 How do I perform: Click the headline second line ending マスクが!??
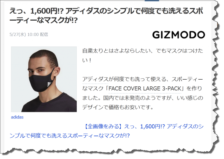tap(43, 20)
